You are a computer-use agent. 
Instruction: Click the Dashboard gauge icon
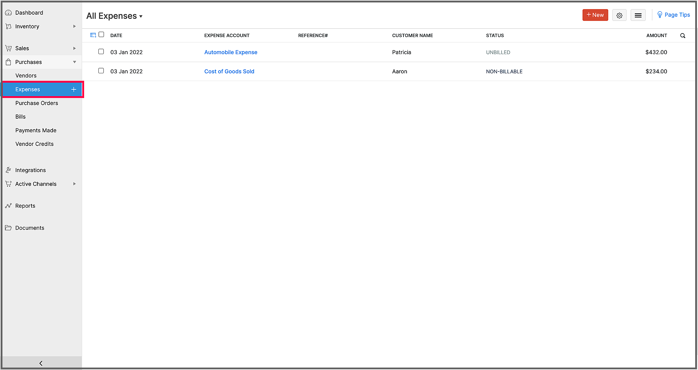(8, 13)
